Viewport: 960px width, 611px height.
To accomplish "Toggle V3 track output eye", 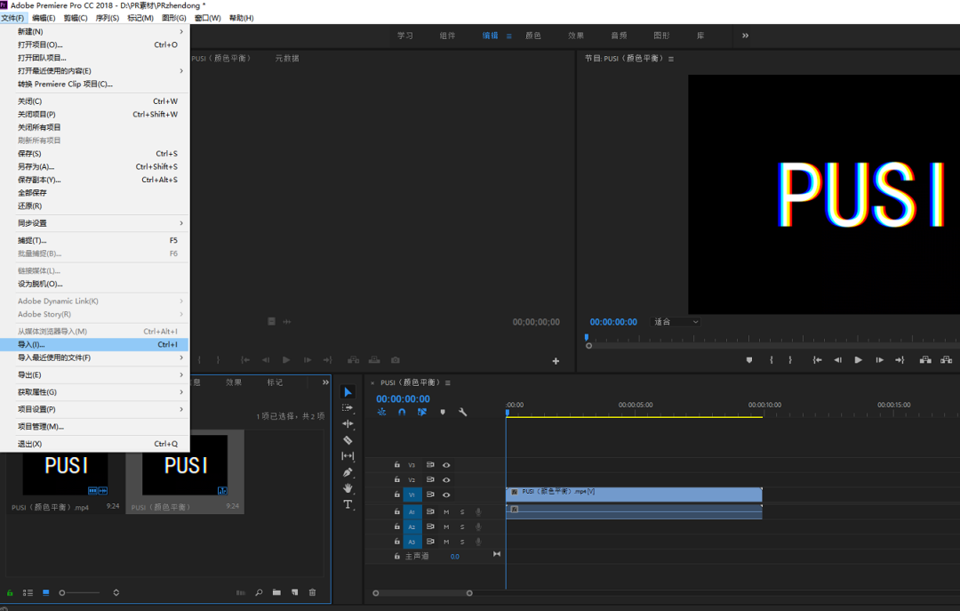I will point(446,465).
